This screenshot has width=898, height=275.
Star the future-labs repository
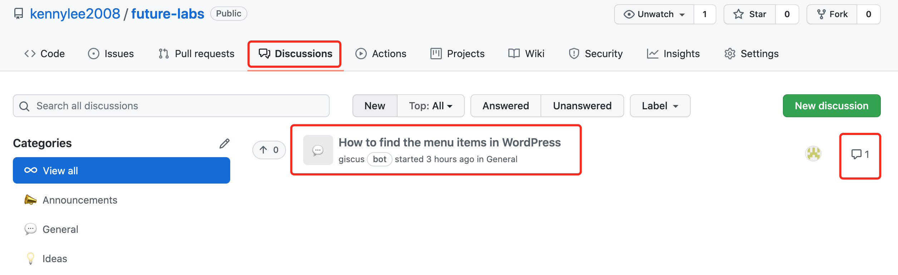750,14
